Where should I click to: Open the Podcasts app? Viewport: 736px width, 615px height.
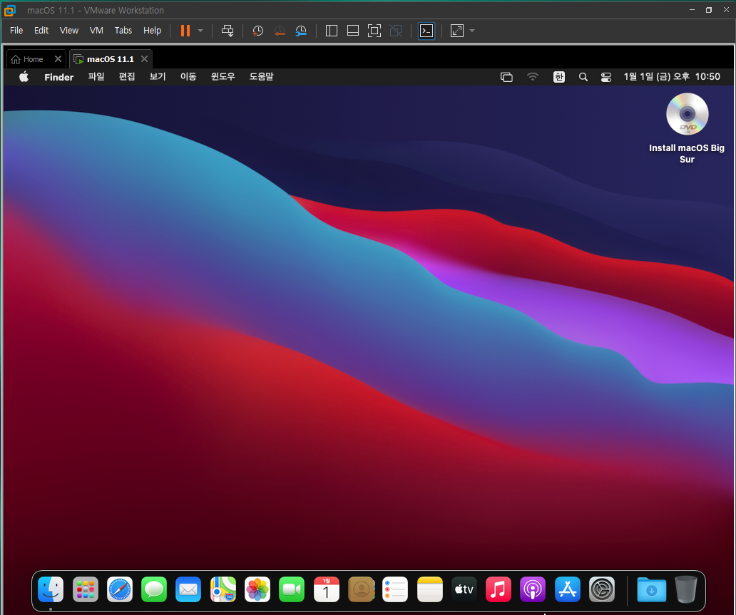[x=533, y=589]
